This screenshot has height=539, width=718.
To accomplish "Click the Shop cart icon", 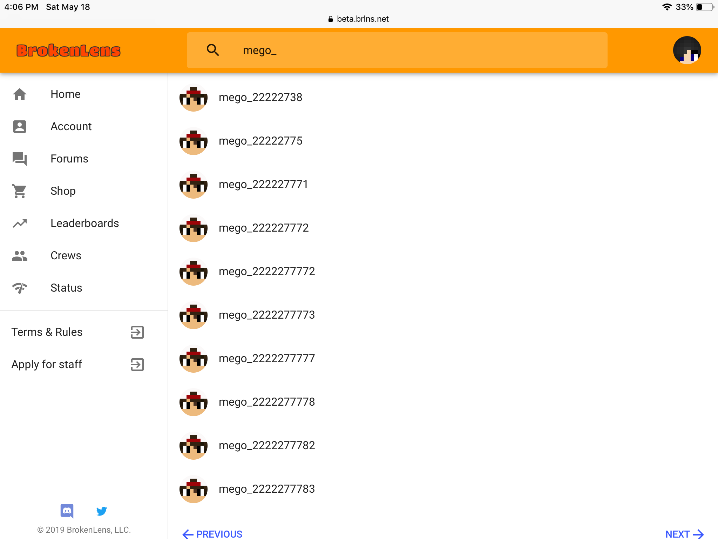I will click(20, 191).
